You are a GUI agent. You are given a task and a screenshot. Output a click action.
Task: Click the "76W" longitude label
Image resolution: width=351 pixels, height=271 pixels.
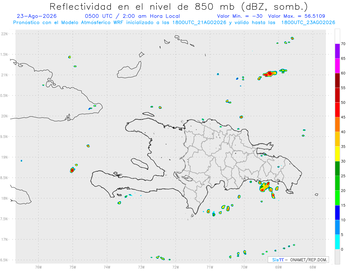pos(38,267)
